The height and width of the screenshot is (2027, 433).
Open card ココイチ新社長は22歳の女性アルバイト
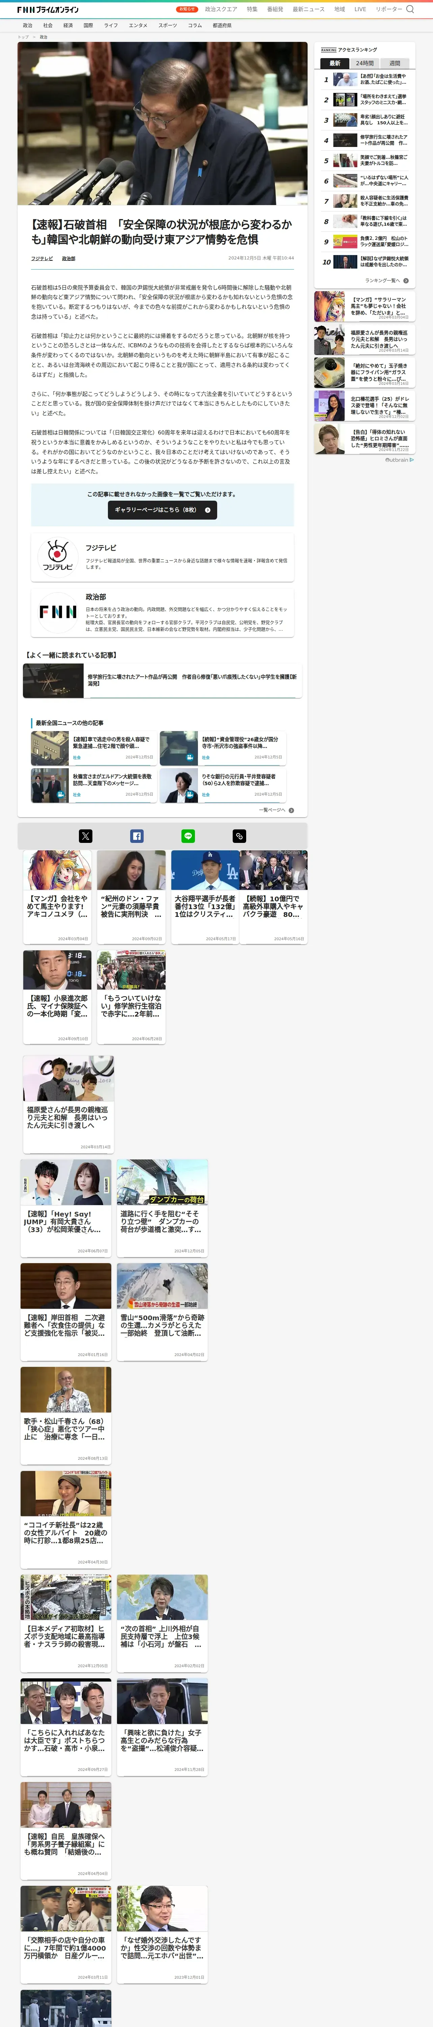click(x=66, y=1520)
